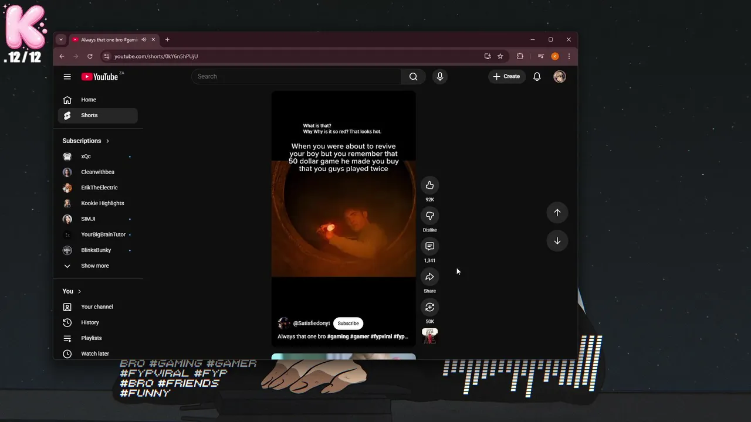
Task: Open Watch later in sidebar
Action: [x=97, y=354]
